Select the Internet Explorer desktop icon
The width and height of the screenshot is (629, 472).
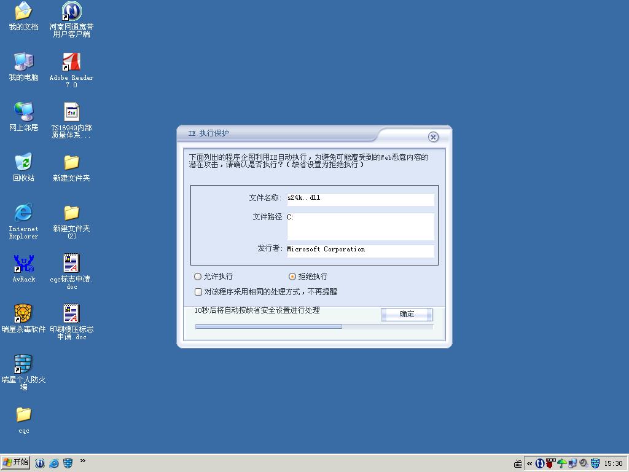click(x=23, y=221)
